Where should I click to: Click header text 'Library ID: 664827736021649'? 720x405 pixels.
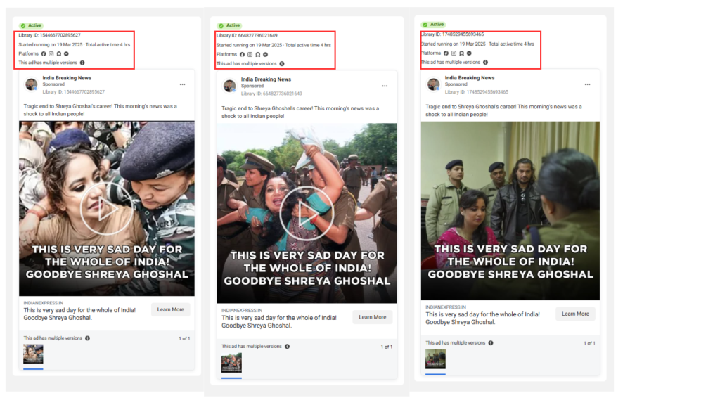(x=247, y=35)
